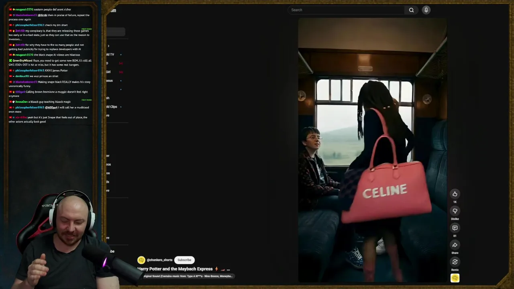
Task: Click the Remix icon
Action: tap(455, 262)
